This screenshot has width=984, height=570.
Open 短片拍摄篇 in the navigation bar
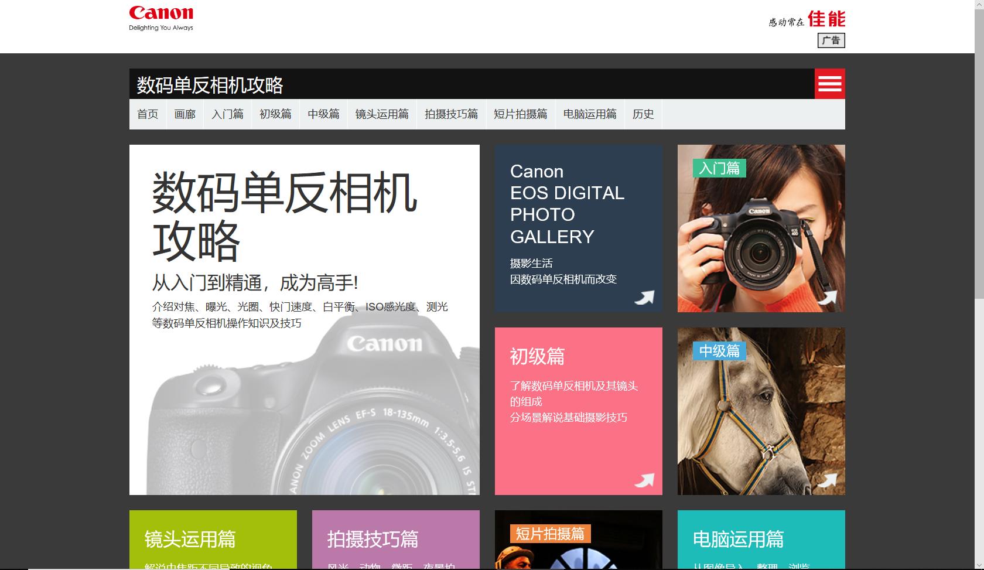(x=521, y=114)
